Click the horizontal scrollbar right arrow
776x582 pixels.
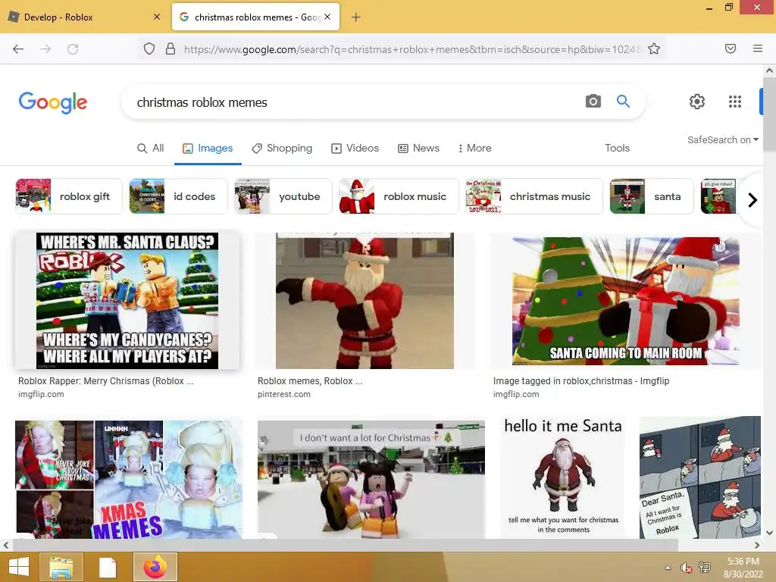pyautogui.click(x=757, y=546)
